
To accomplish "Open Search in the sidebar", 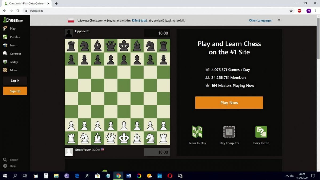I will [11, 160].
